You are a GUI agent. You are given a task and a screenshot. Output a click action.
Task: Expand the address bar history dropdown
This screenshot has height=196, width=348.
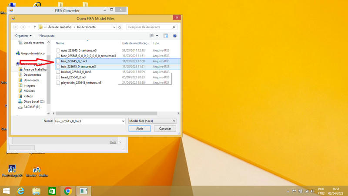[114, 27]
